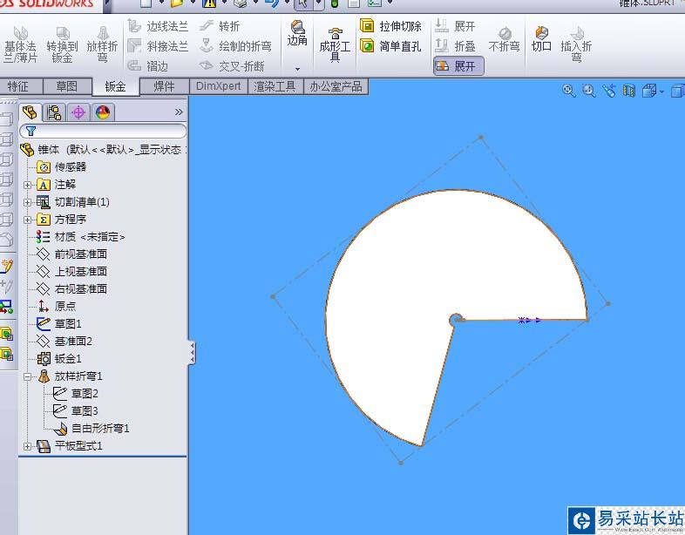Click Cross-Break (交叉-折断)
This screenshot has height=535, width=685.
[232, 66]
